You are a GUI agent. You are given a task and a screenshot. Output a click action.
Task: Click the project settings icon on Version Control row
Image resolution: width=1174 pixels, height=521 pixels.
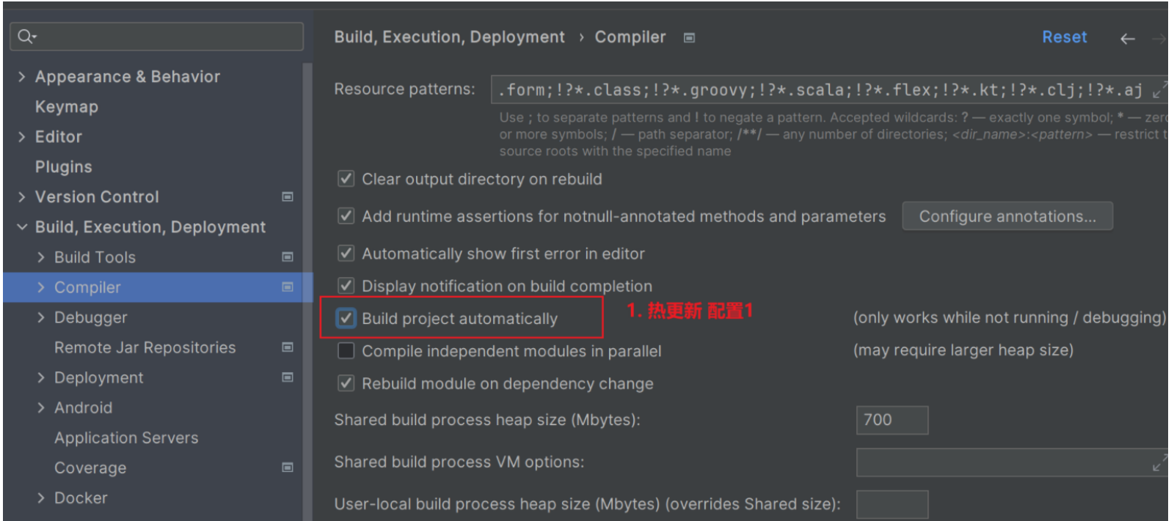point(288,196)
